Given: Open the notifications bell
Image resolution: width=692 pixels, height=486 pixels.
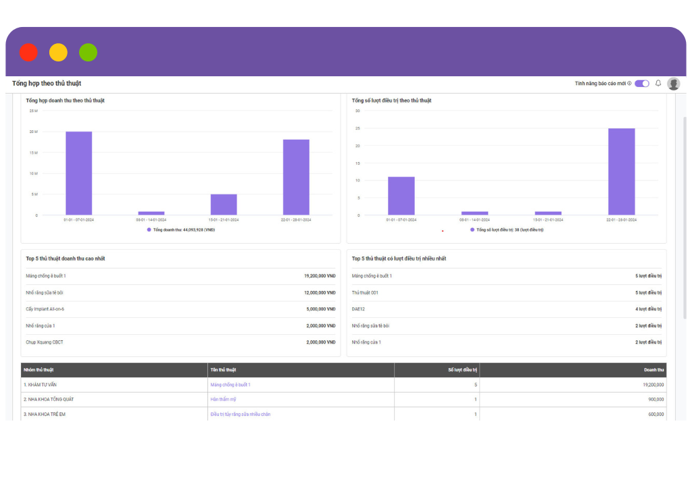Looking at the screenshot, I should coord(658,83).
